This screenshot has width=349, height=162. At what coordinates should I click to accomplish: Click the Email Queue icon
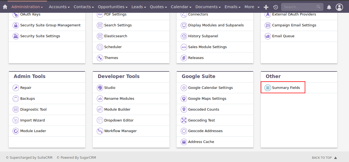[x=268, y=36]
